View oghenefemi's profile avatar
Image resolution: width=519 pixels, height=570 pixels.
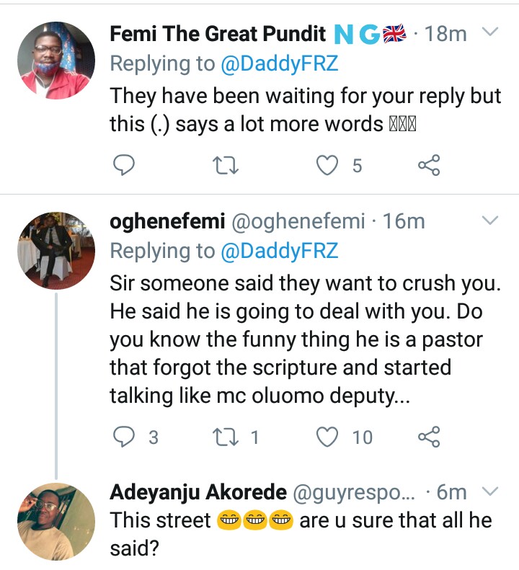tap(56, 250)
